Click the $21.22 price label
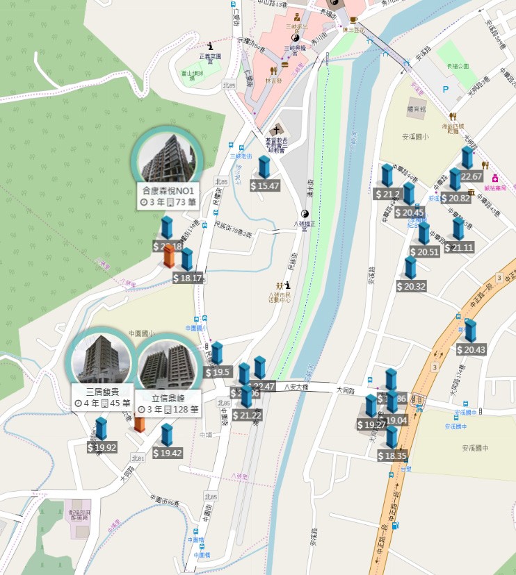This screenshot has height=575, width=516. click(x=247, y=415)
